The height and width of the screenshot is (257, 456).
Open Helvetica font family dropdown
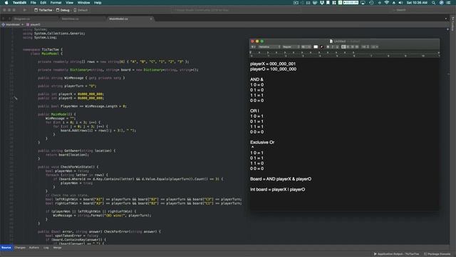coord(269,46)
